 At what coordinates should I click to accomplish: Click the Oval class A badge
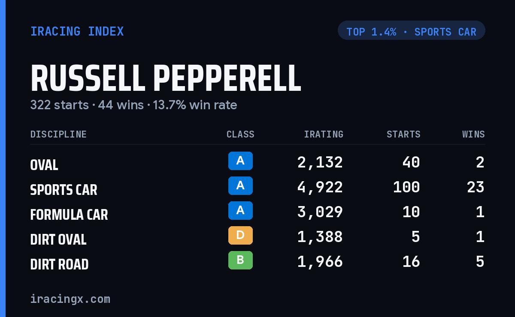(x=240, y=161)
